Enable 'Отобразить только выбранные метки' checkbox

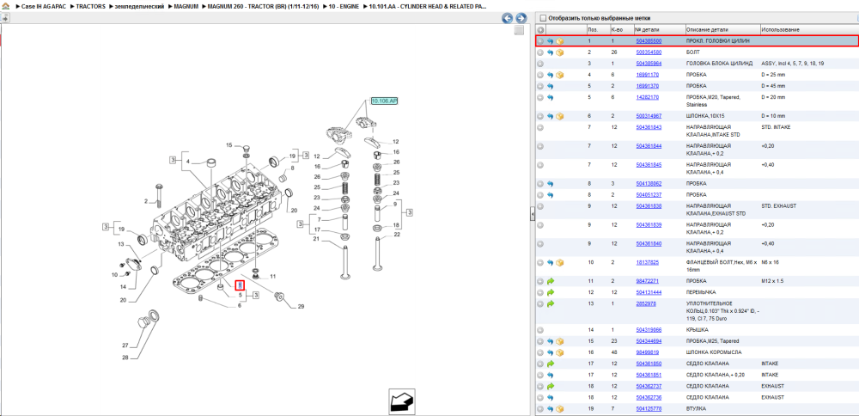(x=543, y=17)
